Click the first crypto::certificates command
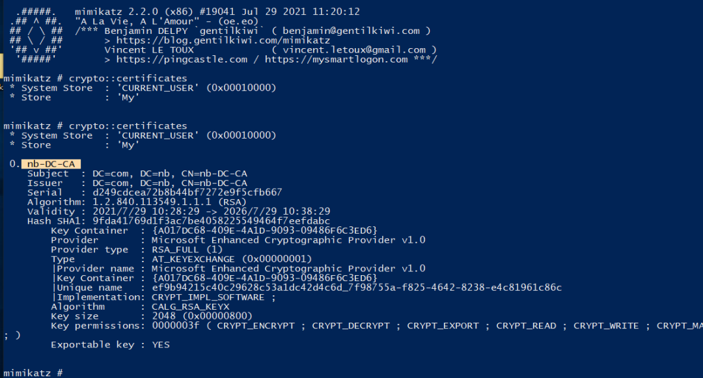This screenshot has height=378, width=703. pyautogui.click(x=128, y=78)
